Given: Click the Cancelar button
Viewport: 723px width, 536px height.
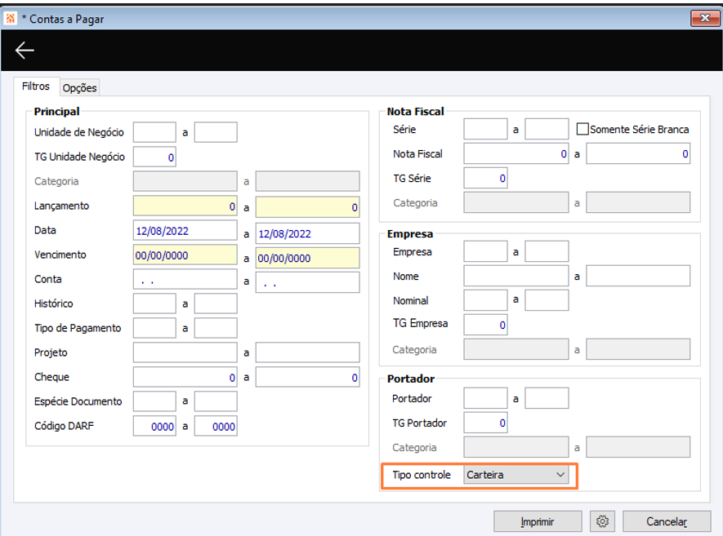Looking at the screenshot, I should 667,521.
